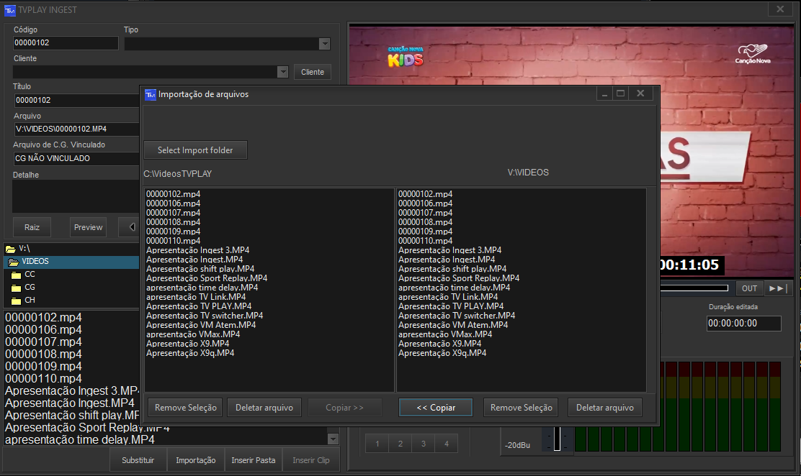Open the Tipo dropdown

324,44
